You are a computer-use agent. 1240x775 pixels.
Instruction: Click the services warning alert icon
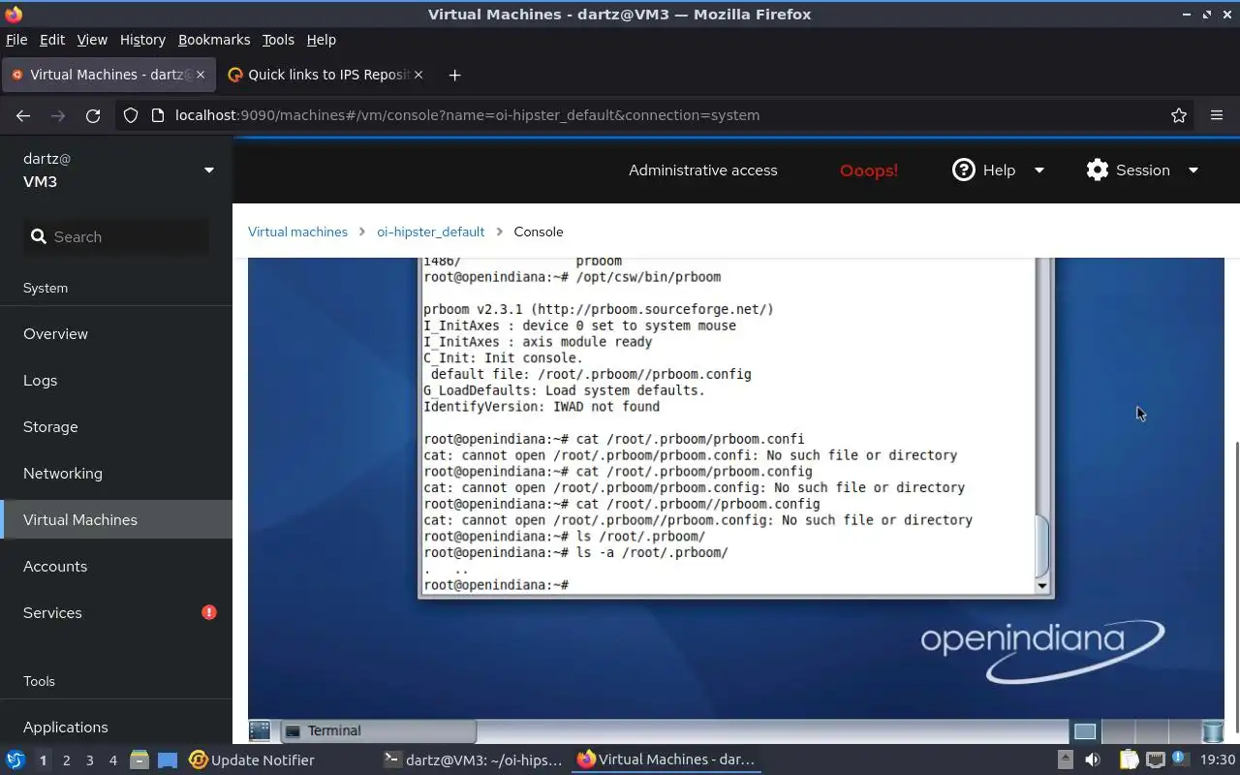pos(209,612)
